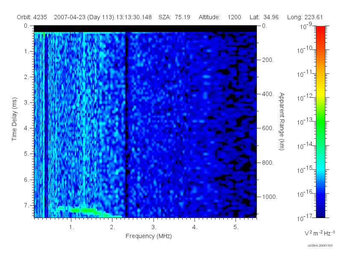
Task: Click the time delay tick label '3.'
Action: coord(27,102)
